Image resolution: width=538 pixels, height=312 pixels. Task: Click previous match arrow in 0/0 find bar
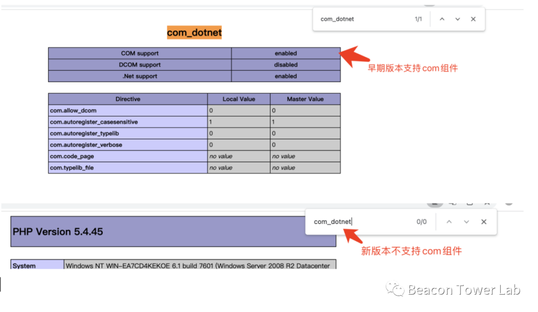click(449, 221)
